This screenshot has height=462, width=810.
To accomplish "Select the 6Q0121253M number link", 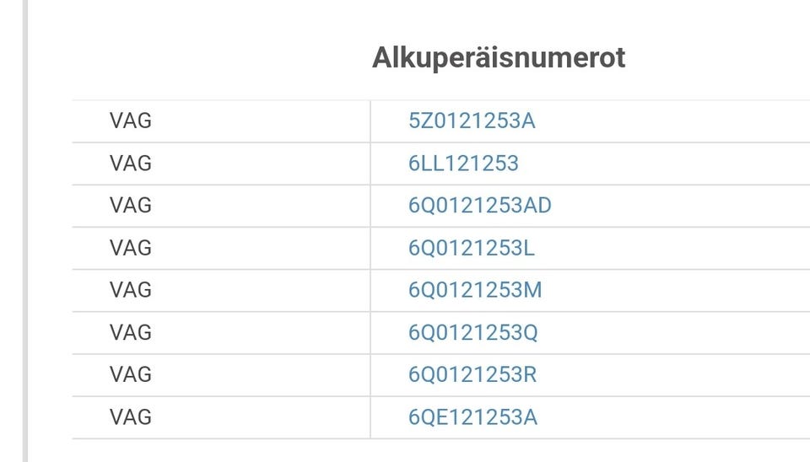I will pyautogui.click(x=475, y=291).
